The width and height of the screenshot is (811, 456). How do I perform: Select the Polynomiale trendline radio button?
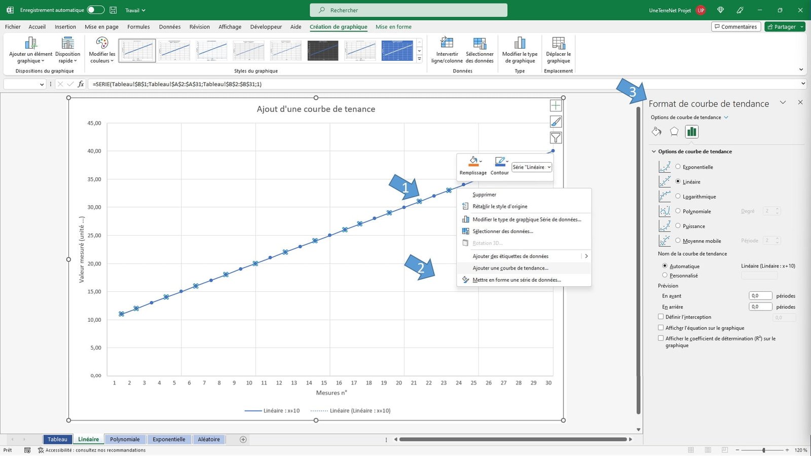[x=678, y=211]
